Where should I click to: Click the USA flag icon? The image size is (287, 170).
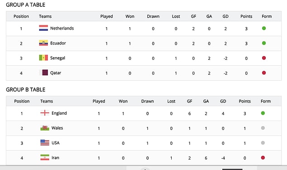[45, 143]
